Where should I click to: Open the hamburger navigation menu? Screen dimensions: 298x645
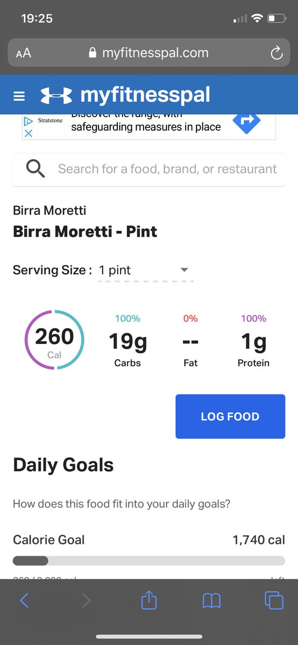click(x=19, y=97)
